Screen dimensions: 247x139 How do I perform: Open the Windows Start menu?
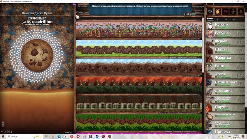tap(3, 136)
